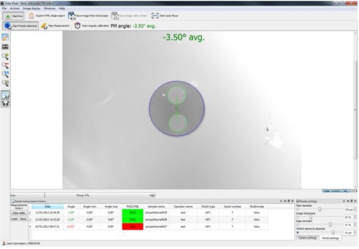This screenshot has width=359, height=249.
Task: Select the panda face icon in sidebar
Action: click(x=6, y=103)
